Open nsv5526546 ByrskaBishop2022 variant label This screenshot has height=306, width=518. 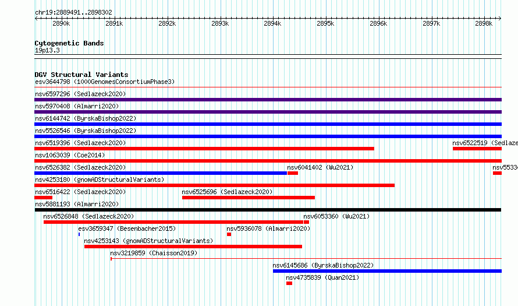(86, 131)
